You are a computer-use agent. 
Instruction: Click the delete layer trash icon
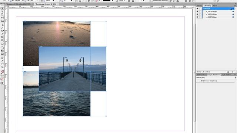[233, 72]
